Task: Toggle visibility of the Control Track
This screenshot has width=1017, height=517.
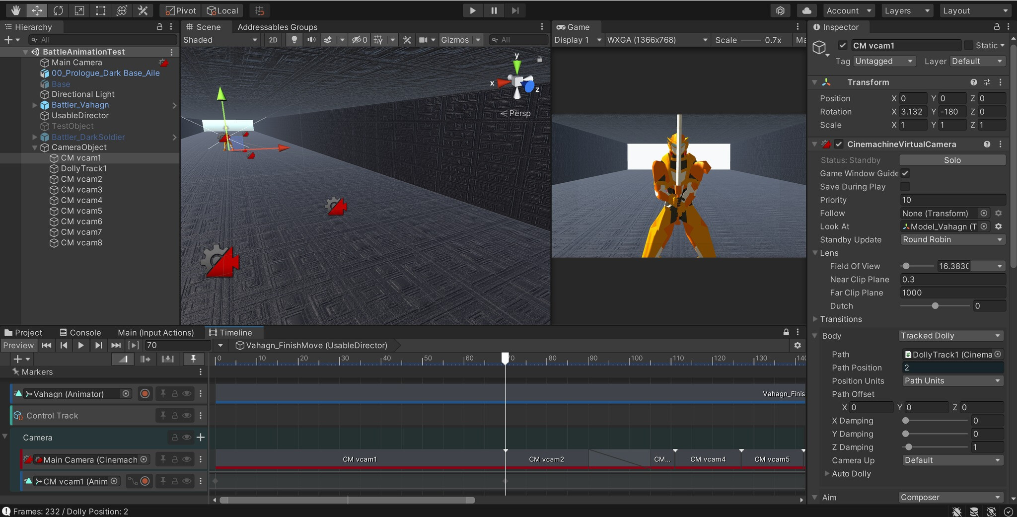Action: coord(186,416)
